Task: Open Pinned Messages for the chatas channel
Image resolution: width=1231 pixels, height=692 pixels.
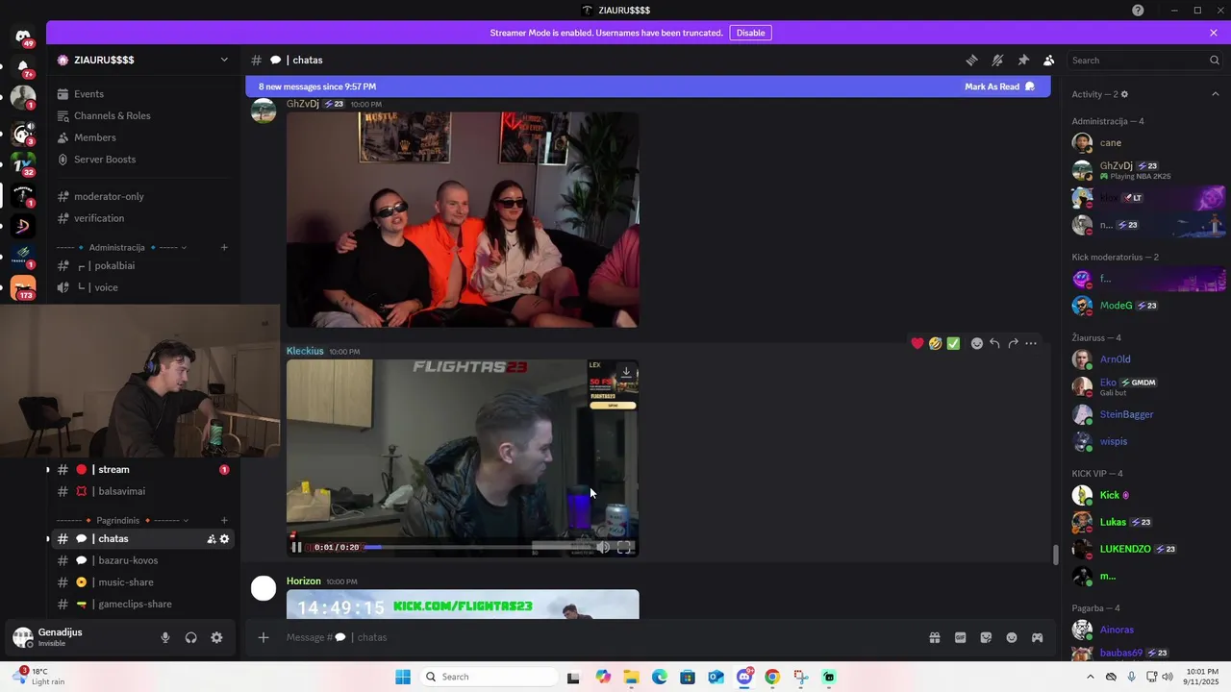Action: pyautogui.click(x=1023, y=60)
